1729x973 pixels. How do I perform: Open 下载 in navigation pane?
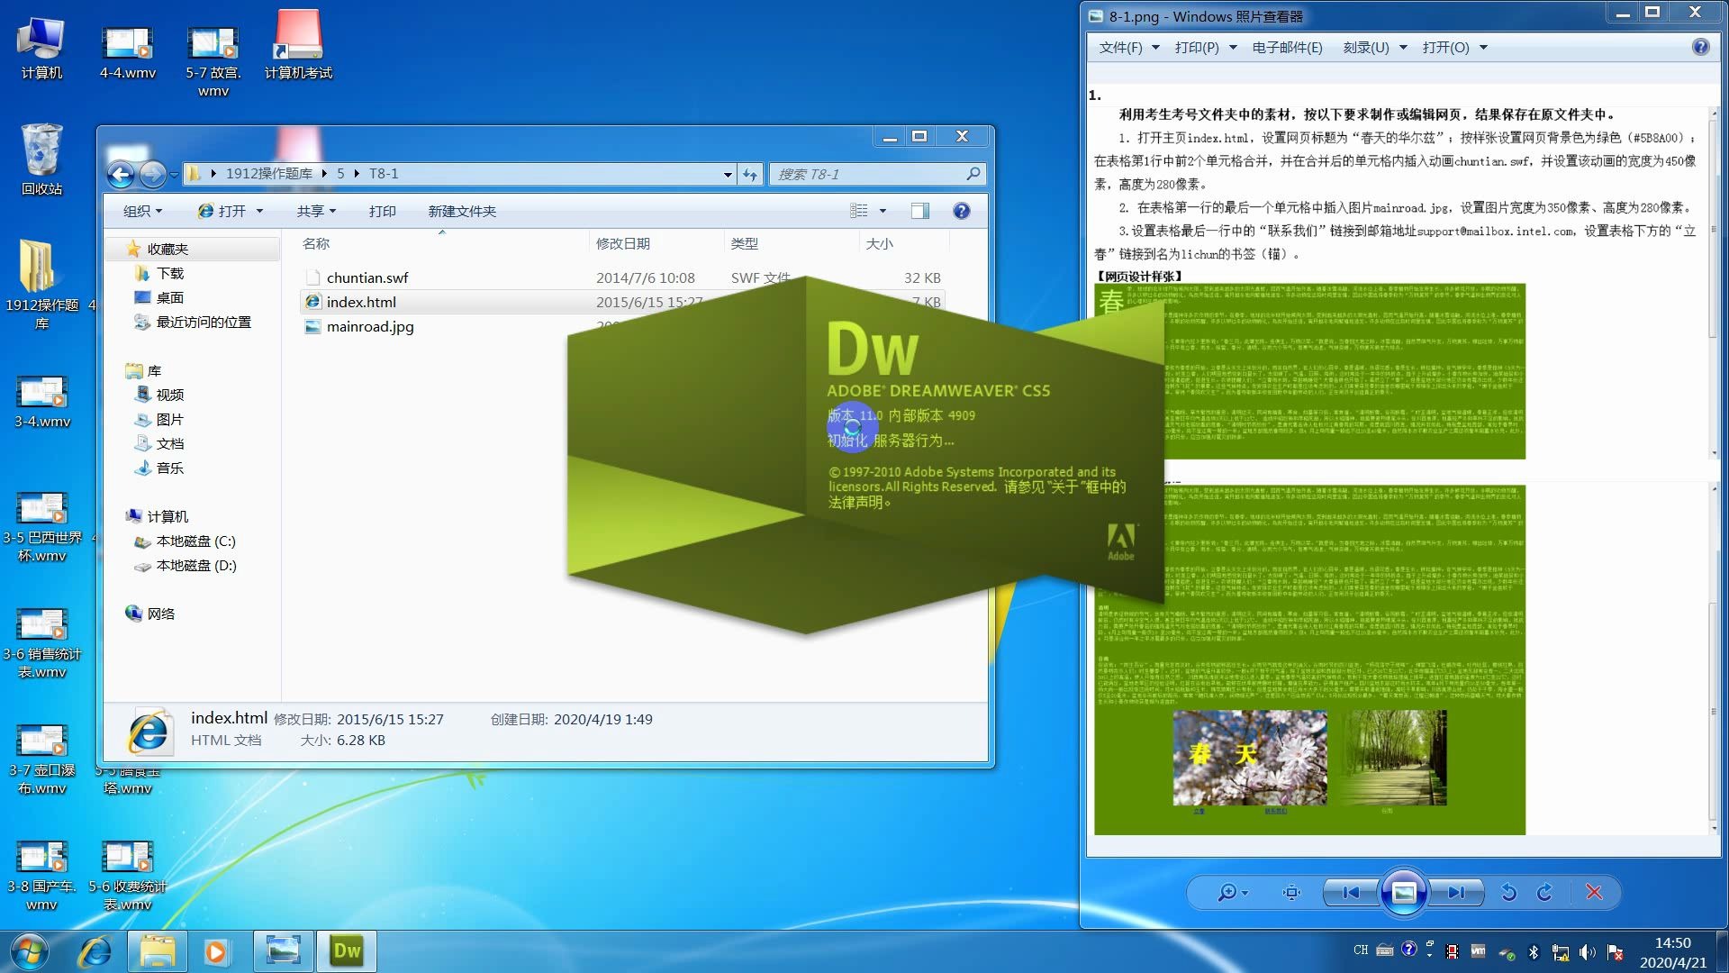coord(169,273)
